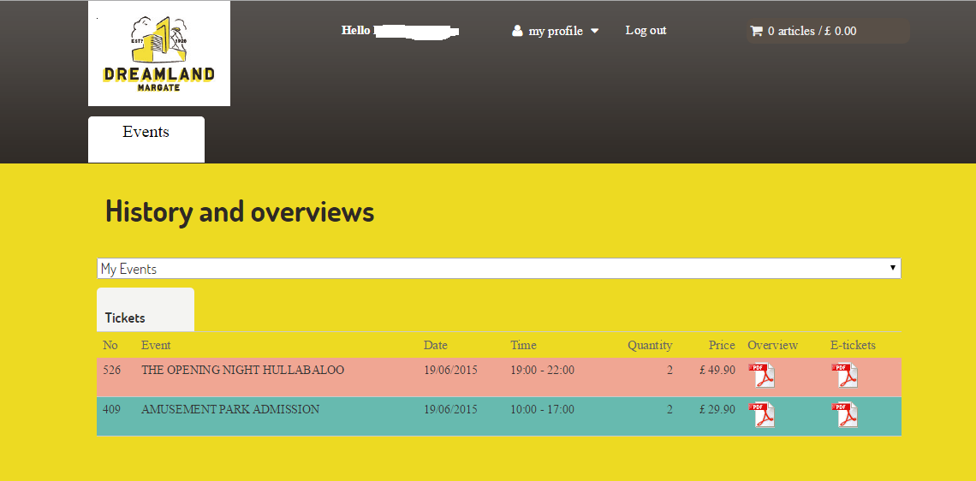Viewport: 976px width, 481px height.
Task: Click the Log out link
Action: tap(646, 30)
